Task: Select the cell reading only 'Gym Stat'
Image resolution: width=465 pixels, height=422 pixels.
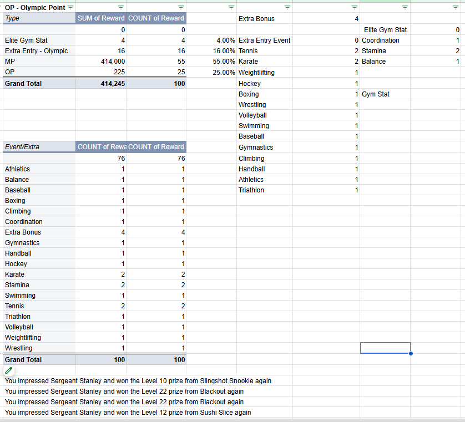Action: click(x=385, y=94)
